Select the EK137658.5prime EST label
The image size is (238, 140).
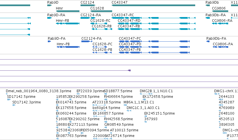(x=71, y=108)
